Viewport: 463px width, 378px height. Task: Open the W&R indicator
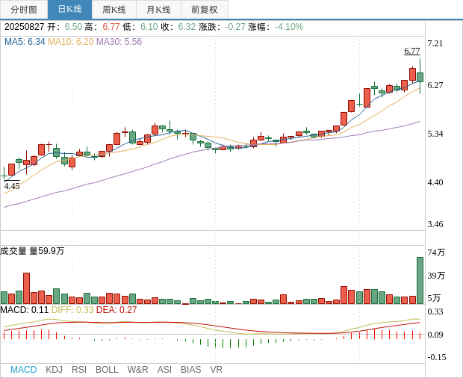click(137, 370)
